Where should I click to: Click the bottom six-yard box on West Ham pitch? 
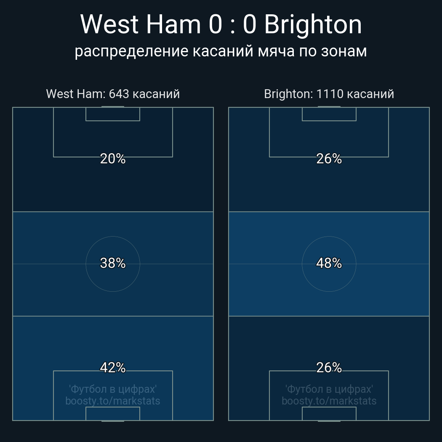tap(113, 413)
